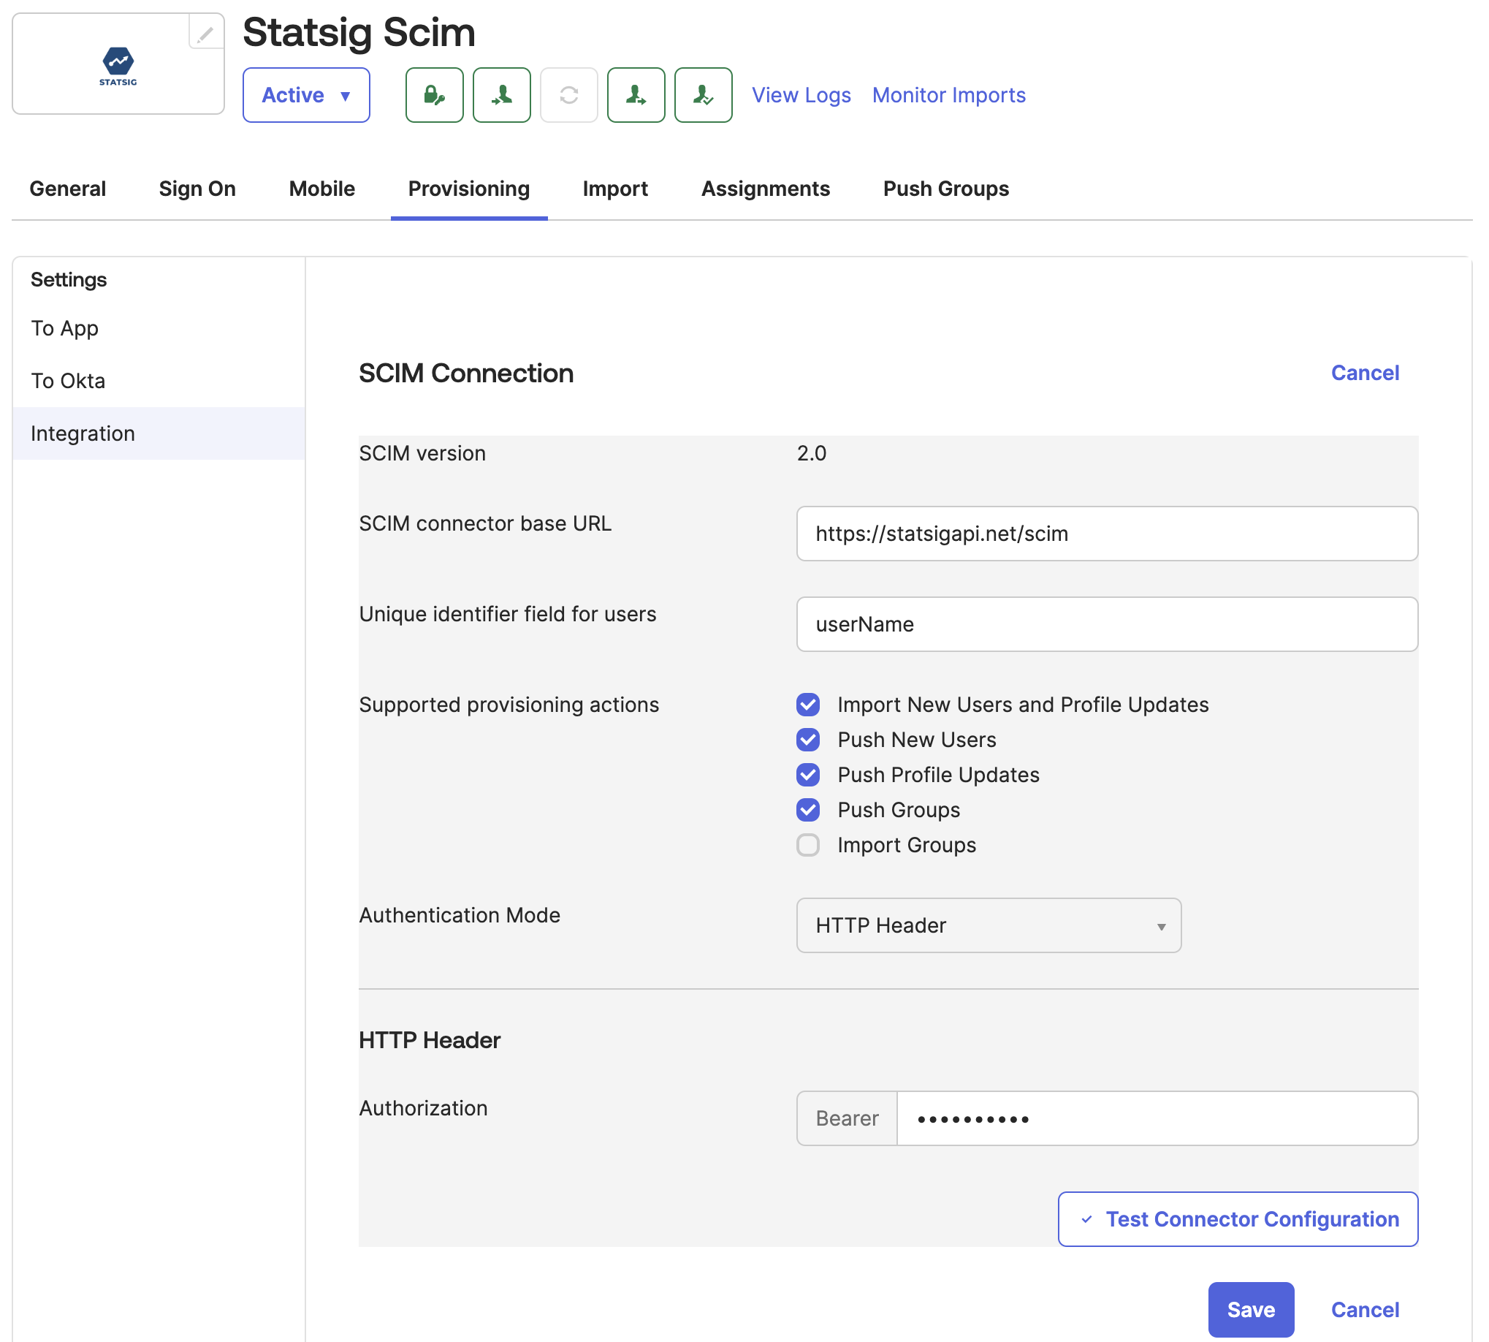The height and width of the screenshot is (1342, 1489).
Task: Expand the Authentication Mode dropdown
Action: [x=988, y=925]
